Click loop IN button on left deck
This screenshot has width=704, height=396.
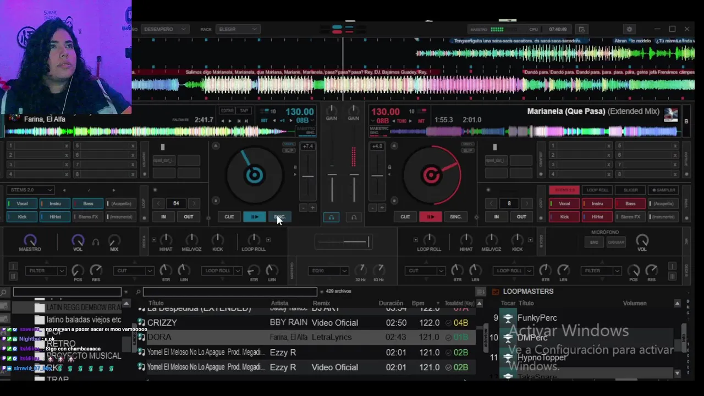[x=163, y=217]
